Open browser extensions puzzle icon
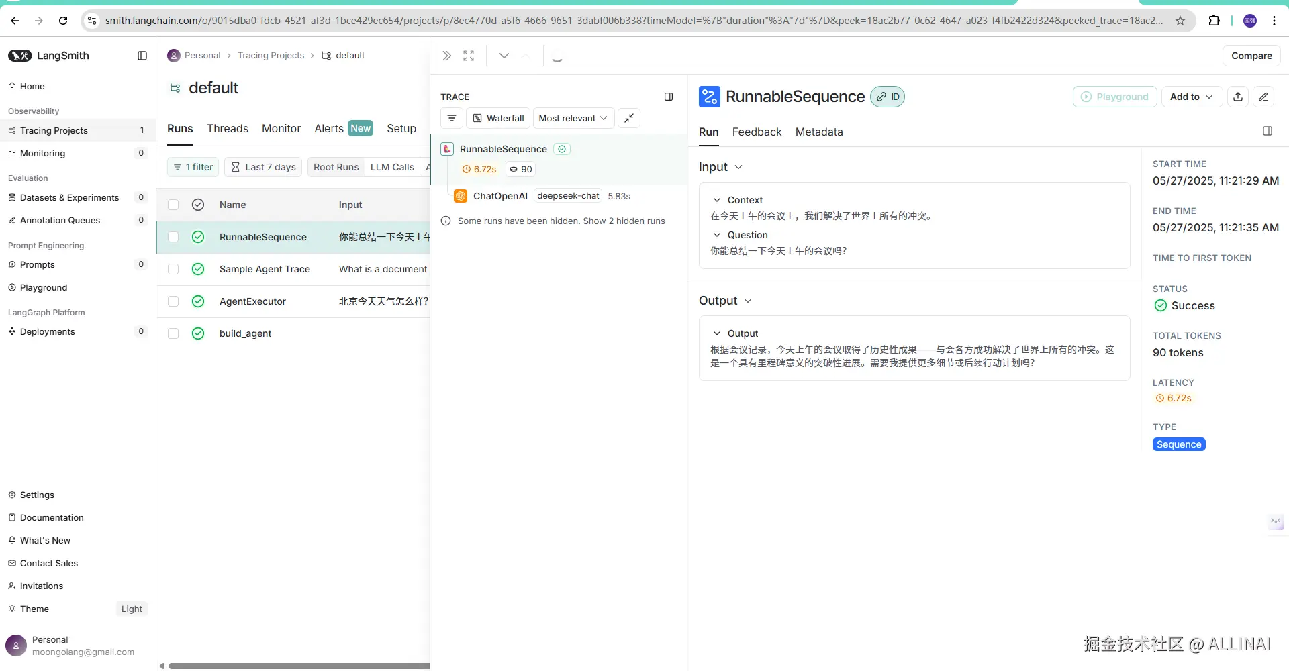Image resolution: width=1289 pixels, height=671 pixels. tap(1214, 21)
